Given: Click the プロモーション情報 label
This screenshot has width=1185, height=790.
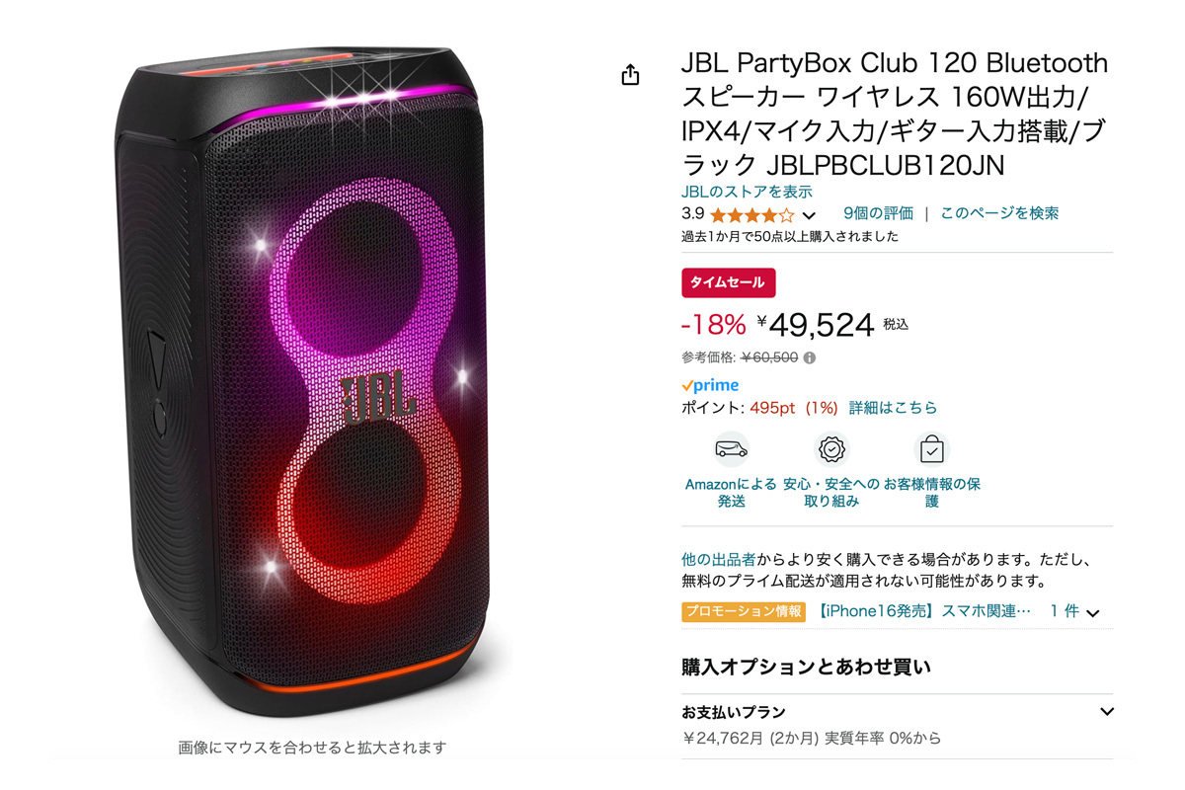Looking at the screenshot, I should (744, 611).
